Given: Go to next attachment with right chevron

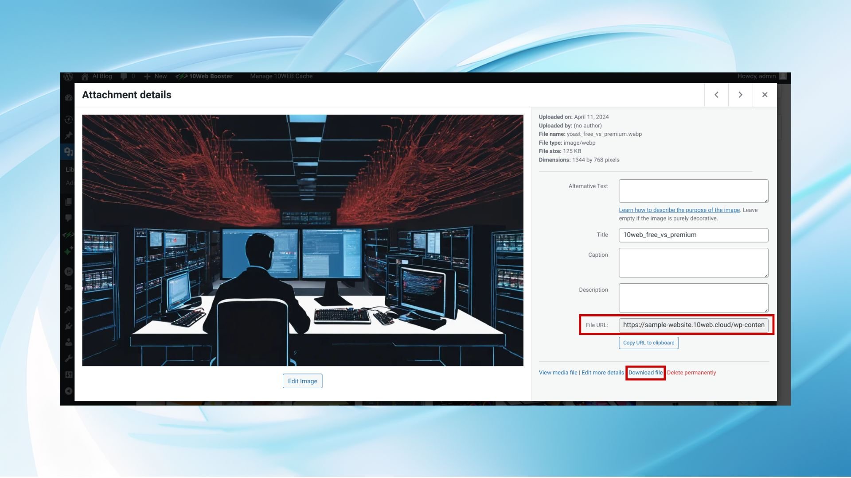Looking at the screenshot, I should (x=740, y=95).
